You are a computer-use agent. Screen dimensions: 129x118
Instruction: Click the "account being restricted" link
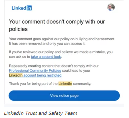pos(43,75)
